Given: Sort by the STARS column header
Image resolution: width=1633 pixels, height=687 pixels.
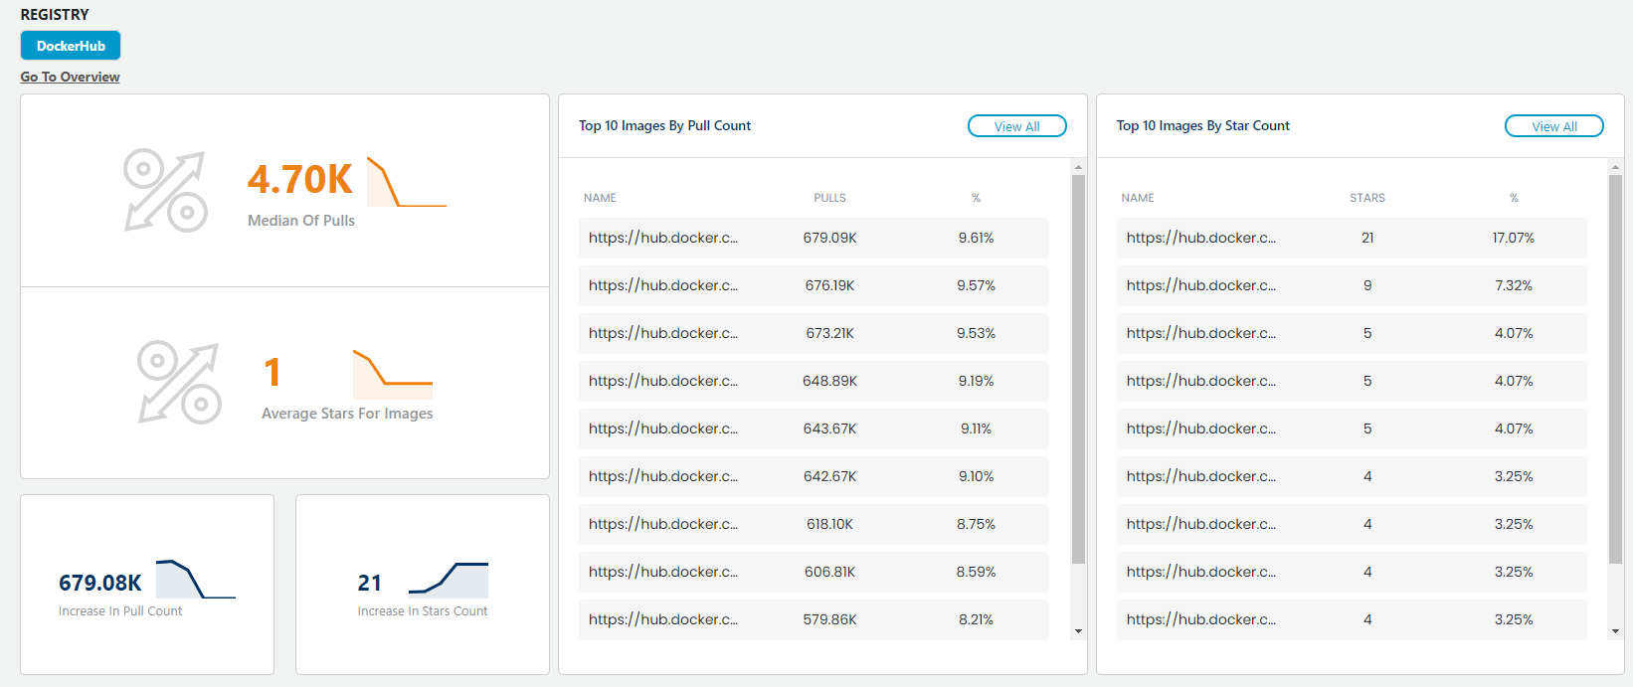Looking at the screenshot, I should pyautogui.click(x=1366, y=198).
